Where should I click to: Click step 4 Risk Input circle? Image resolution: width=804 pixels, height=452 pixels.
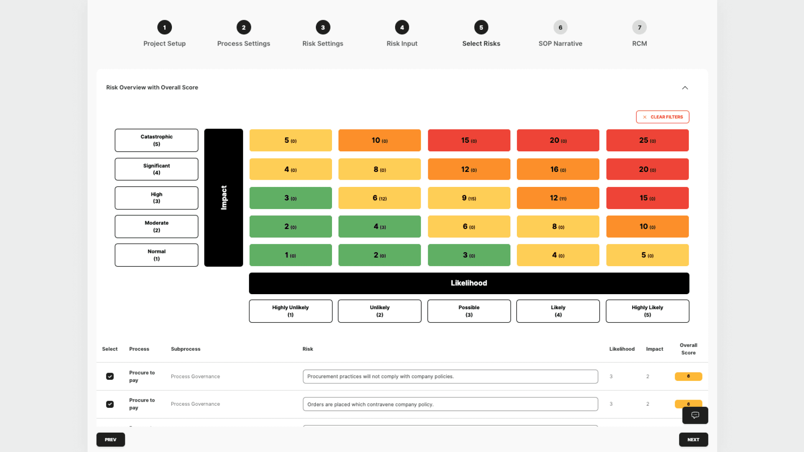click(402, 27)
